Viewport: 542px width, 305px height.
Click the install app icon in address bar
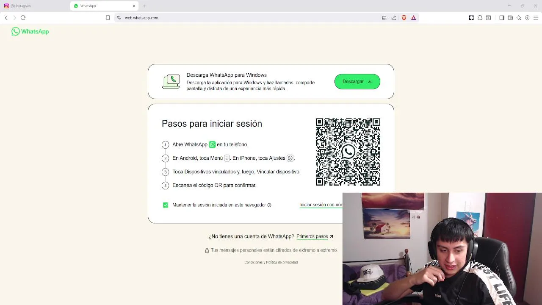384,18
